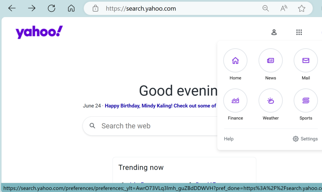Activate the Read Aloud icon
322x192 pixels.
[284, 8]
